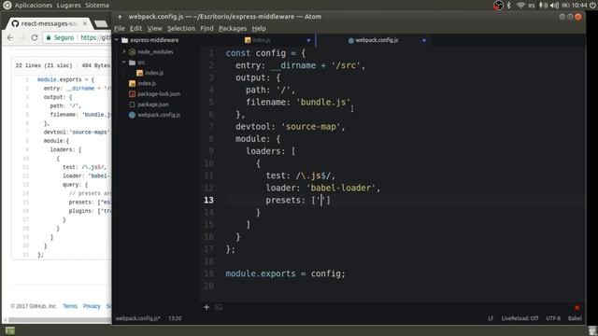
Task: Open the Packages menu in Atom
Action: click(x=233, y=29)
